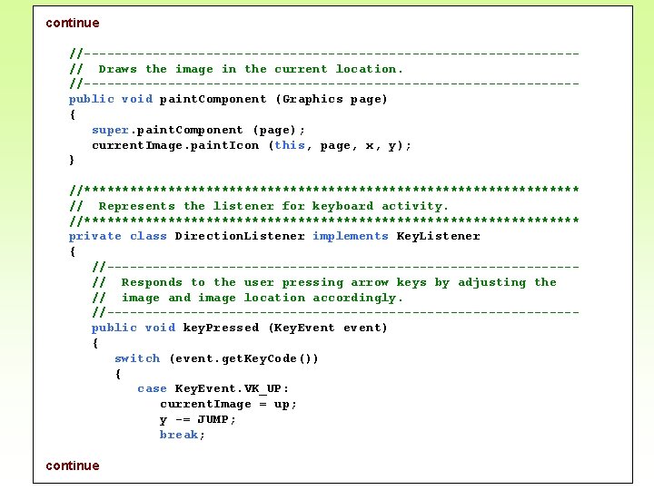Click the 'super.paintComponent (page);' line
The width and height of the screenshot is (654, 490).
[x=199, y=131]
